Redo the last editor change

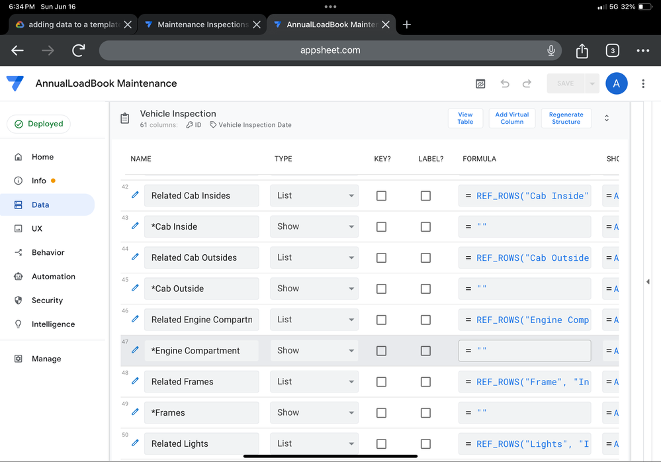pos(527,83)
